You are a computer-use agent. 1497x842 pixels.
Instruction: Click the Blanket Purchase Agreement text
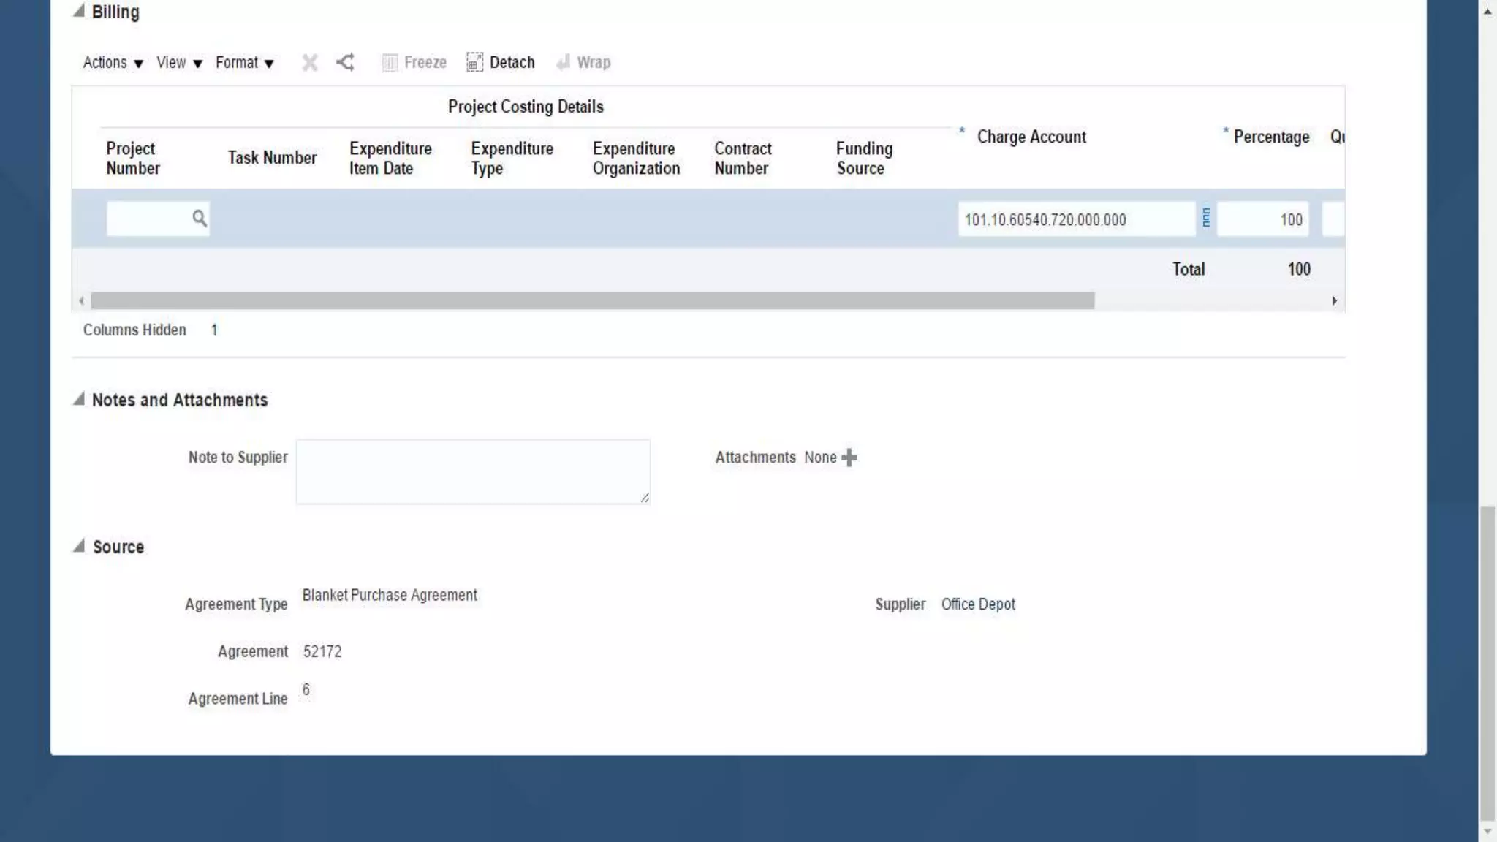click(x=390, y=596)
